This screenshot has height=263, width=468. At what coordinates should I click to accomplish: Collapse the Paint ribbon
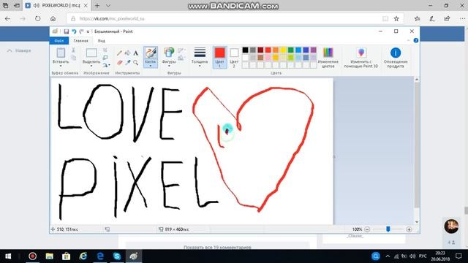(408, 41)
